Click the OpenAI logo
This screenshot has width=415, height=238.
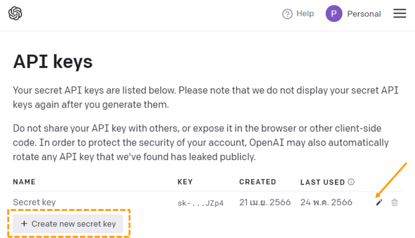click(15, 14)
